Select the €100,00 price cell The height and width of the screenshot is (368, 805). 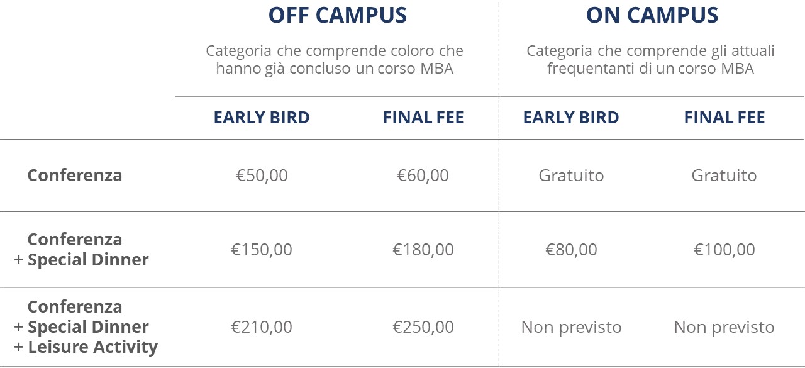(724, 250)
